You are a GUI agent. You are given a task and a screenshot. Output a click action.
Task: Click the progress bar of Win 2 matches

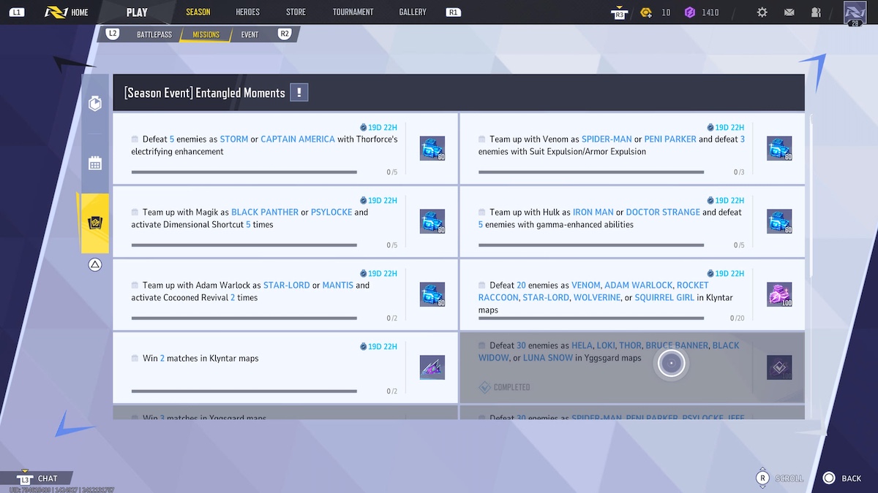point(244,391)
